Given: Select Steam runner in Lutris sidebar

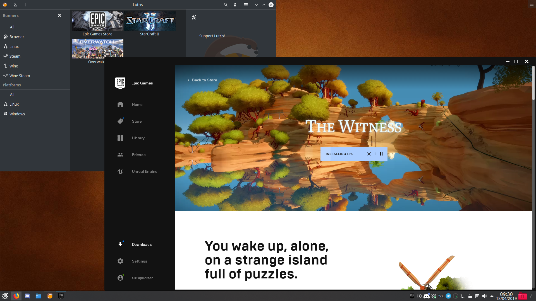Looking at the screenshot, I should [15, 56].
